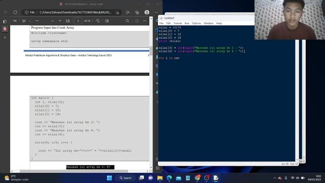The height and width of the screenshot is (183, 325).
Task: Click the Edge browser back arrow
Action: [x=6, y=12]
